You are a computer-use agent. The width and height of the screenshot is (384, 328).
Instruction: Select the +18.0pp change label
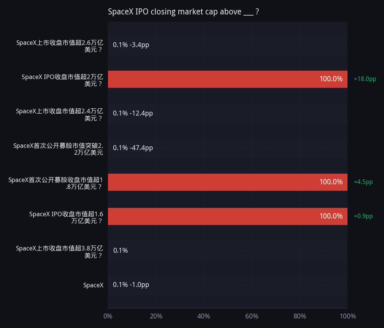(x=365, y=79)
